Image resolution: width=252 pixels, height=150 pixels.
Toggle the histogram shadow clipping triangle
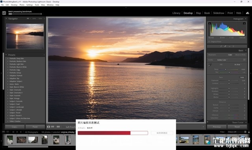[209, 24]
